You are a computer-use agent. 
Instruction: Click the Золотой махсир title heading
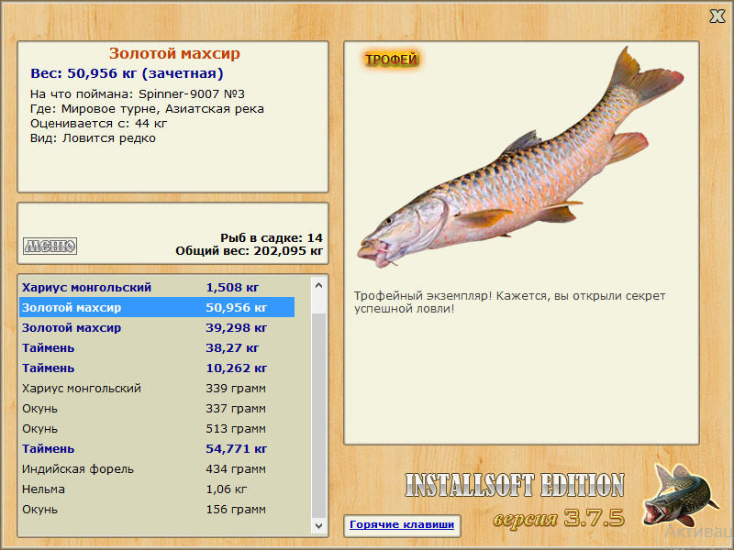(174, 53)
